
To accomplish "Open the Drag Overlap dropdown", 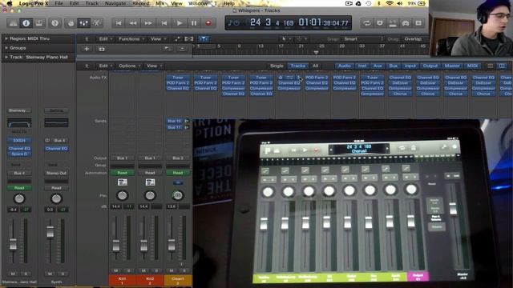I will pyautogui.click(x=415, y=39).
